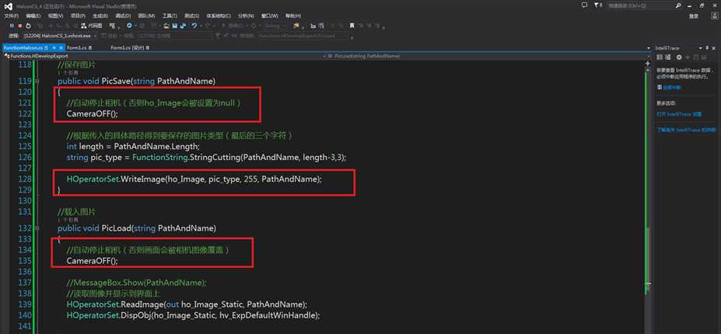
Task: Open the IntelliTrace panel title dropdown arrow
Action: point(700,48)
